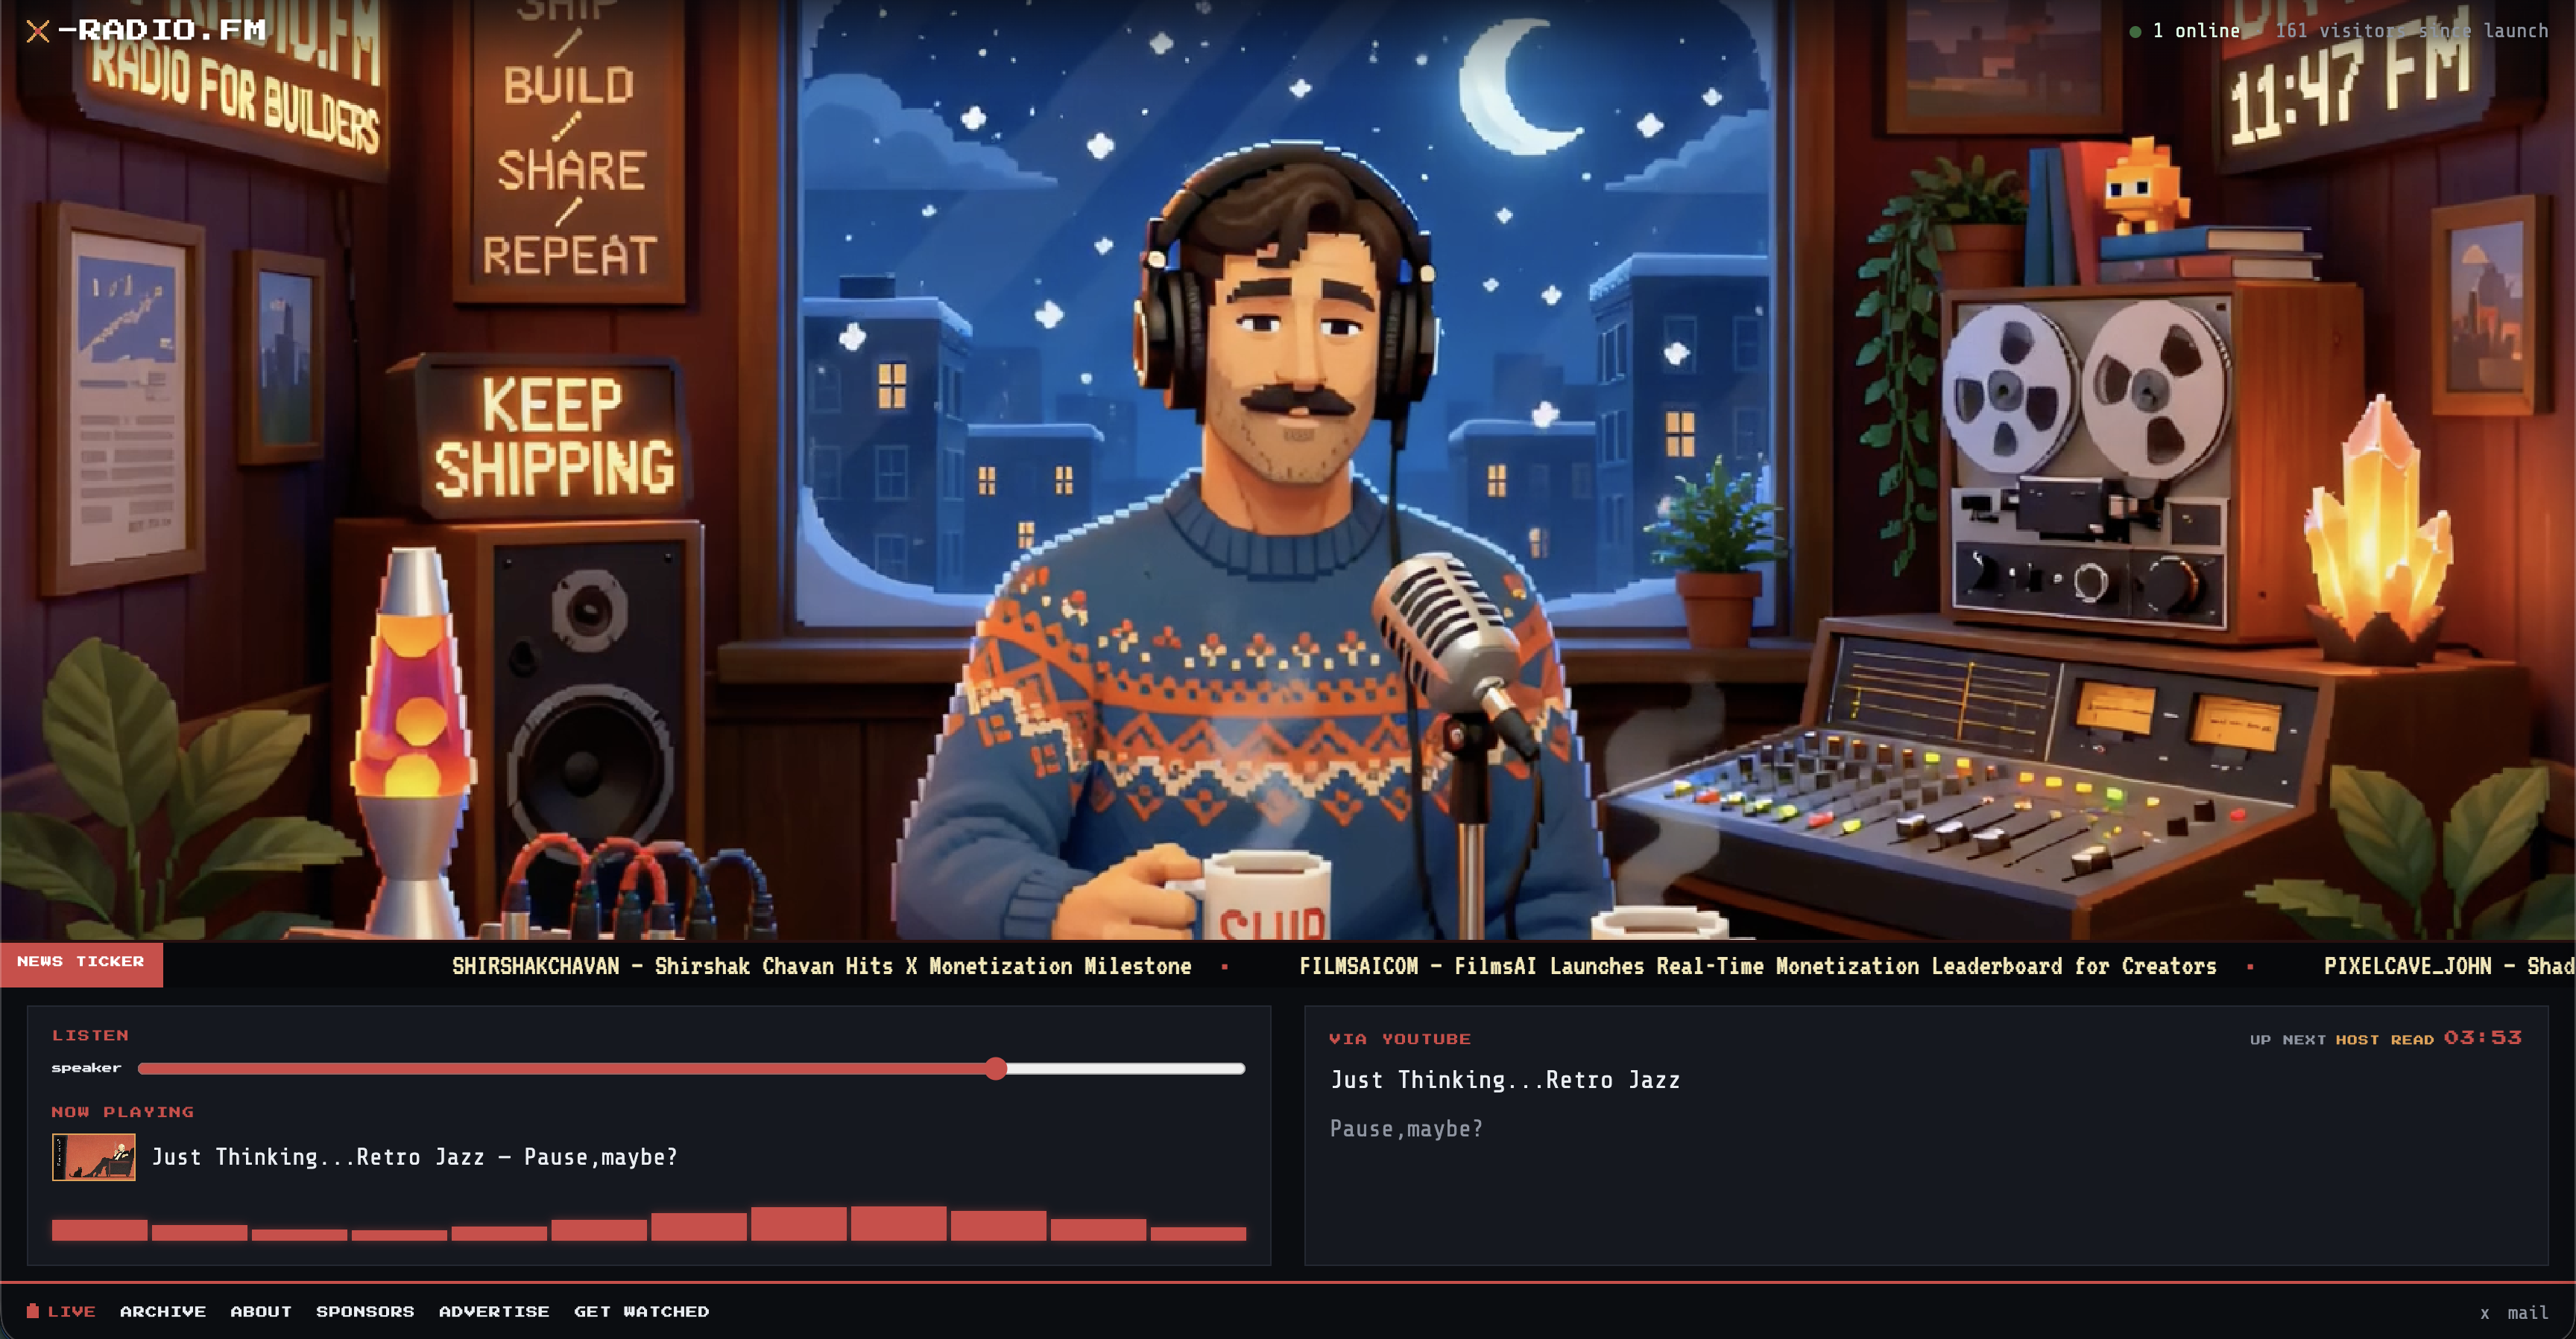
Task: Click the speaker label beside volume
Action: [86, 1067]
